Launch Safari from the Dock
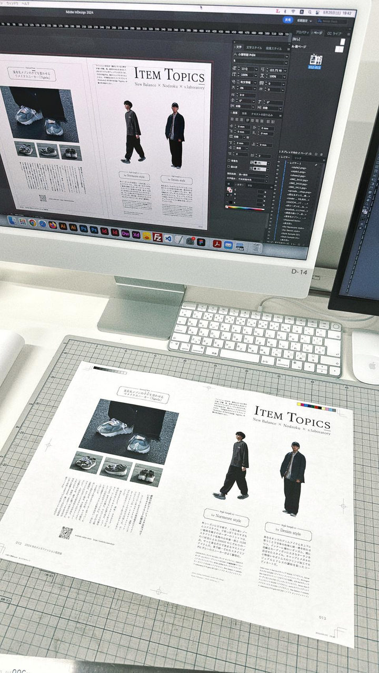 43,223
